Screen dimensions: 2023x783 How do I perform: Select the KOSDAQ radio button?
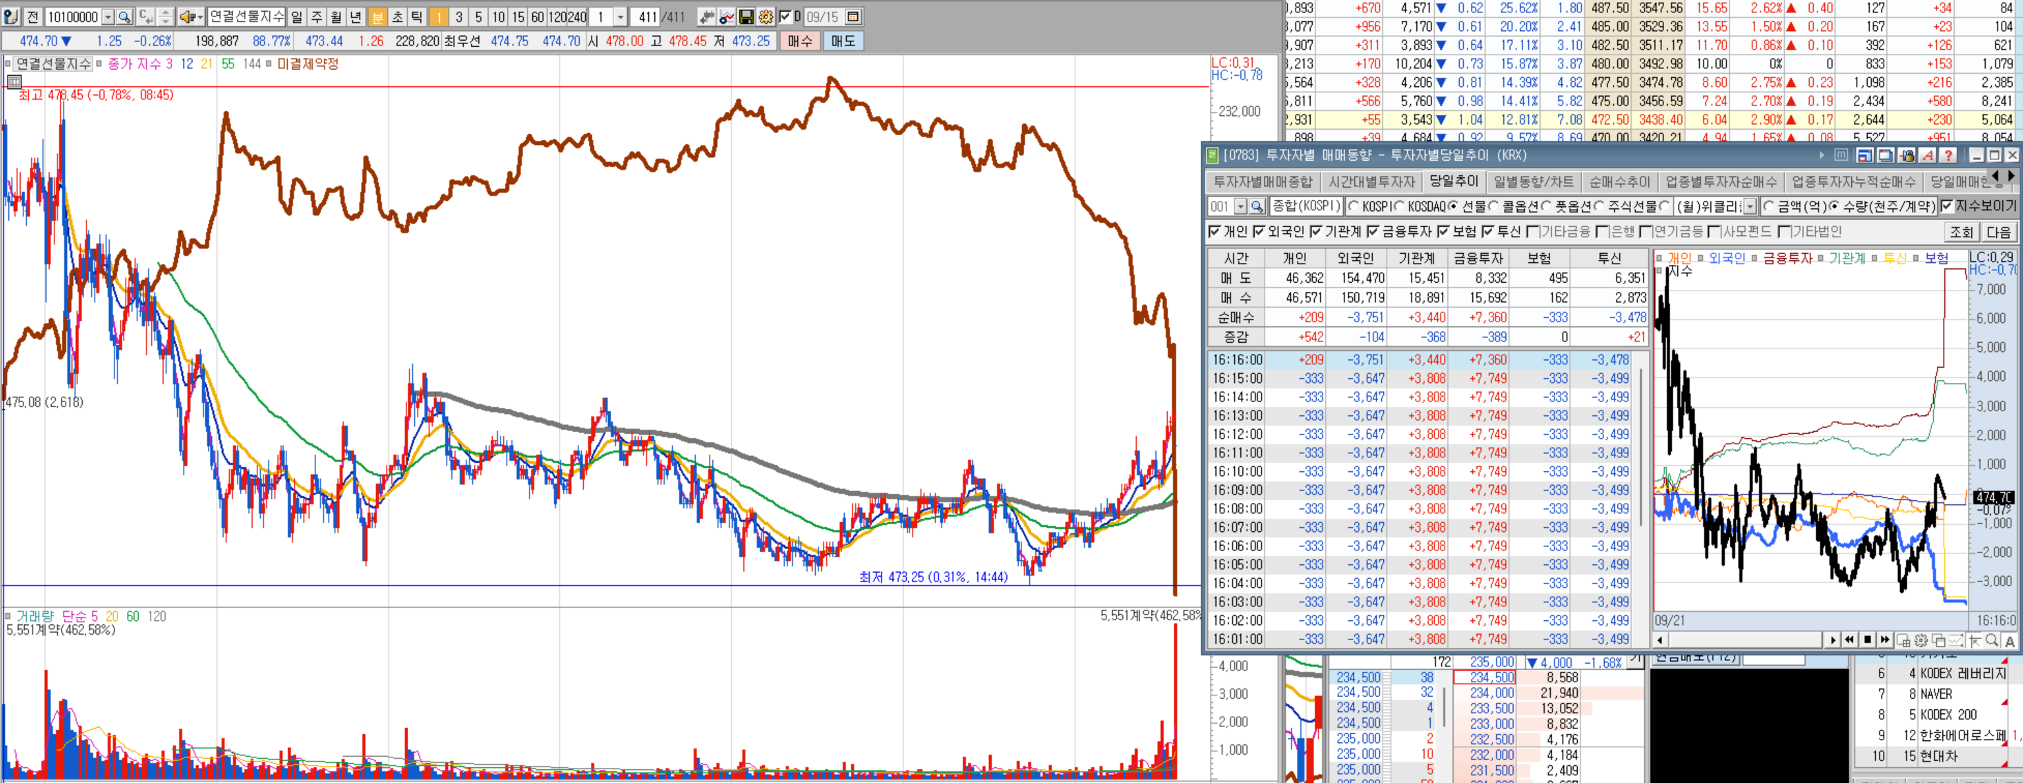click(x=1400, y=206)
